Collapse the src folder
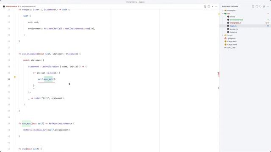The height and width of the screenshot is (152, 271). [229, 14]
